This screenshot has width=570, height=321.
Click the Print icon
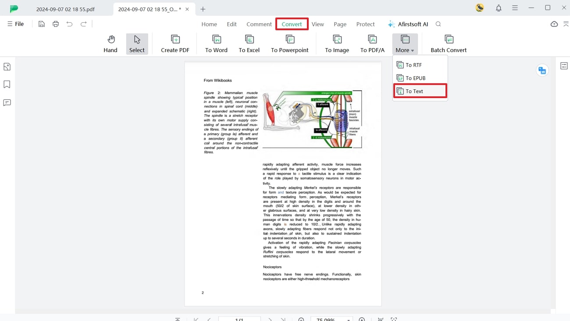pos(56,24)
